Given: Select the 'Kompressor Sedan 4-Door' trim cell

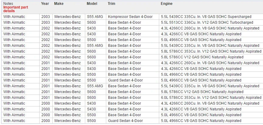Looking at the screenshot, I should pos(130,17).
